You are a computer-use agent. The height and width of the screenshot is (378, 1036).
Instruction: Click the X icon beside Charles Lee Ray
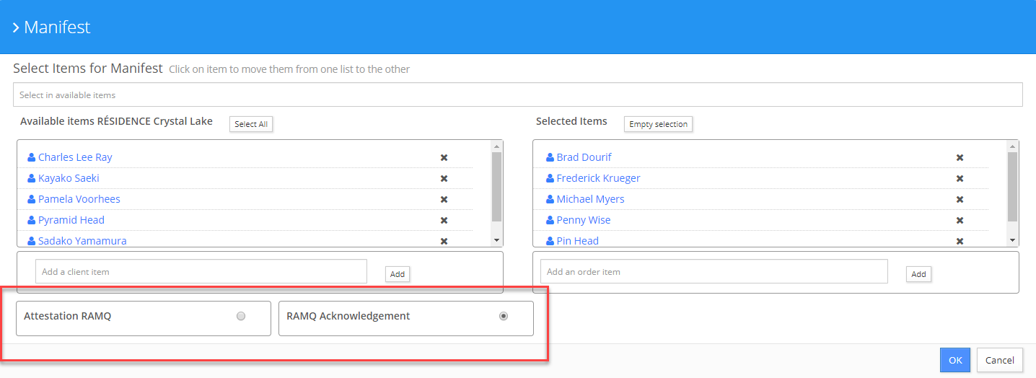click(x=444, y=157)
